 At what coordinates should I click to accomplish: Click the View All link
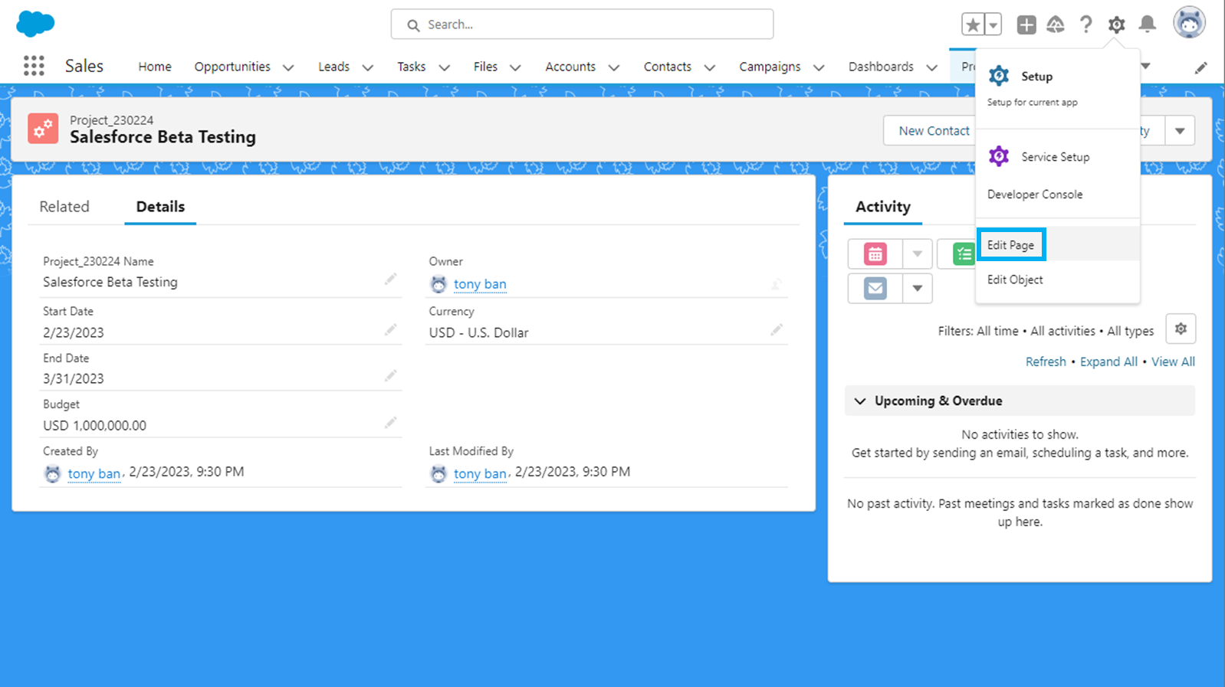pyautogui.click(x=1173, y=361)
